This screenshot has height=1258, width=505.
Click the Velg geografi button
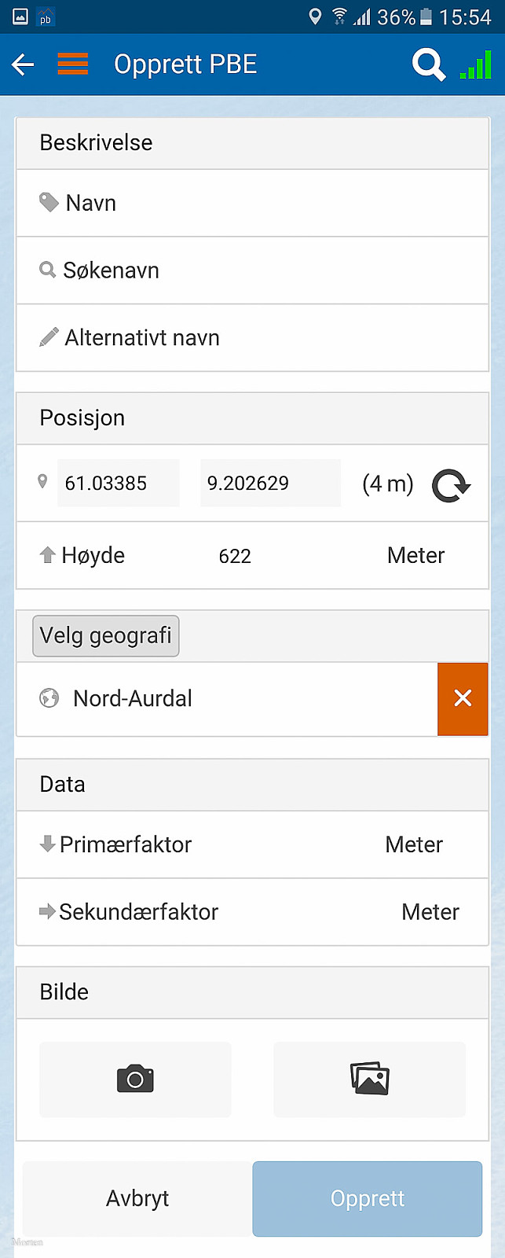click(x=106, y=635)
